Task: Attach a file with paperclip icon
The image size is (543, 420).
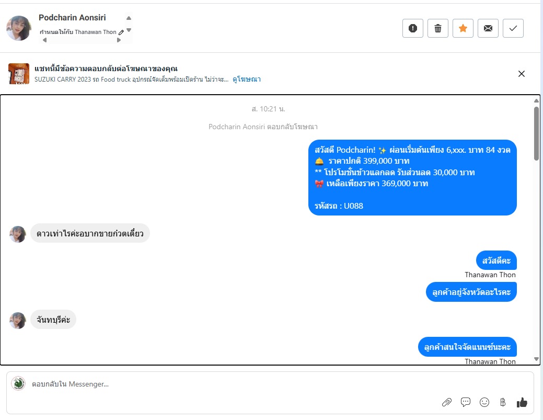Action: coord(447,402)
